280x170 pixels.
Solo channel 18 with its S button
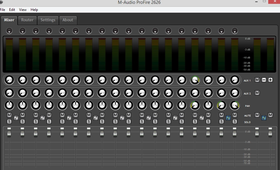pyautogui.click(x=235, y=122)
